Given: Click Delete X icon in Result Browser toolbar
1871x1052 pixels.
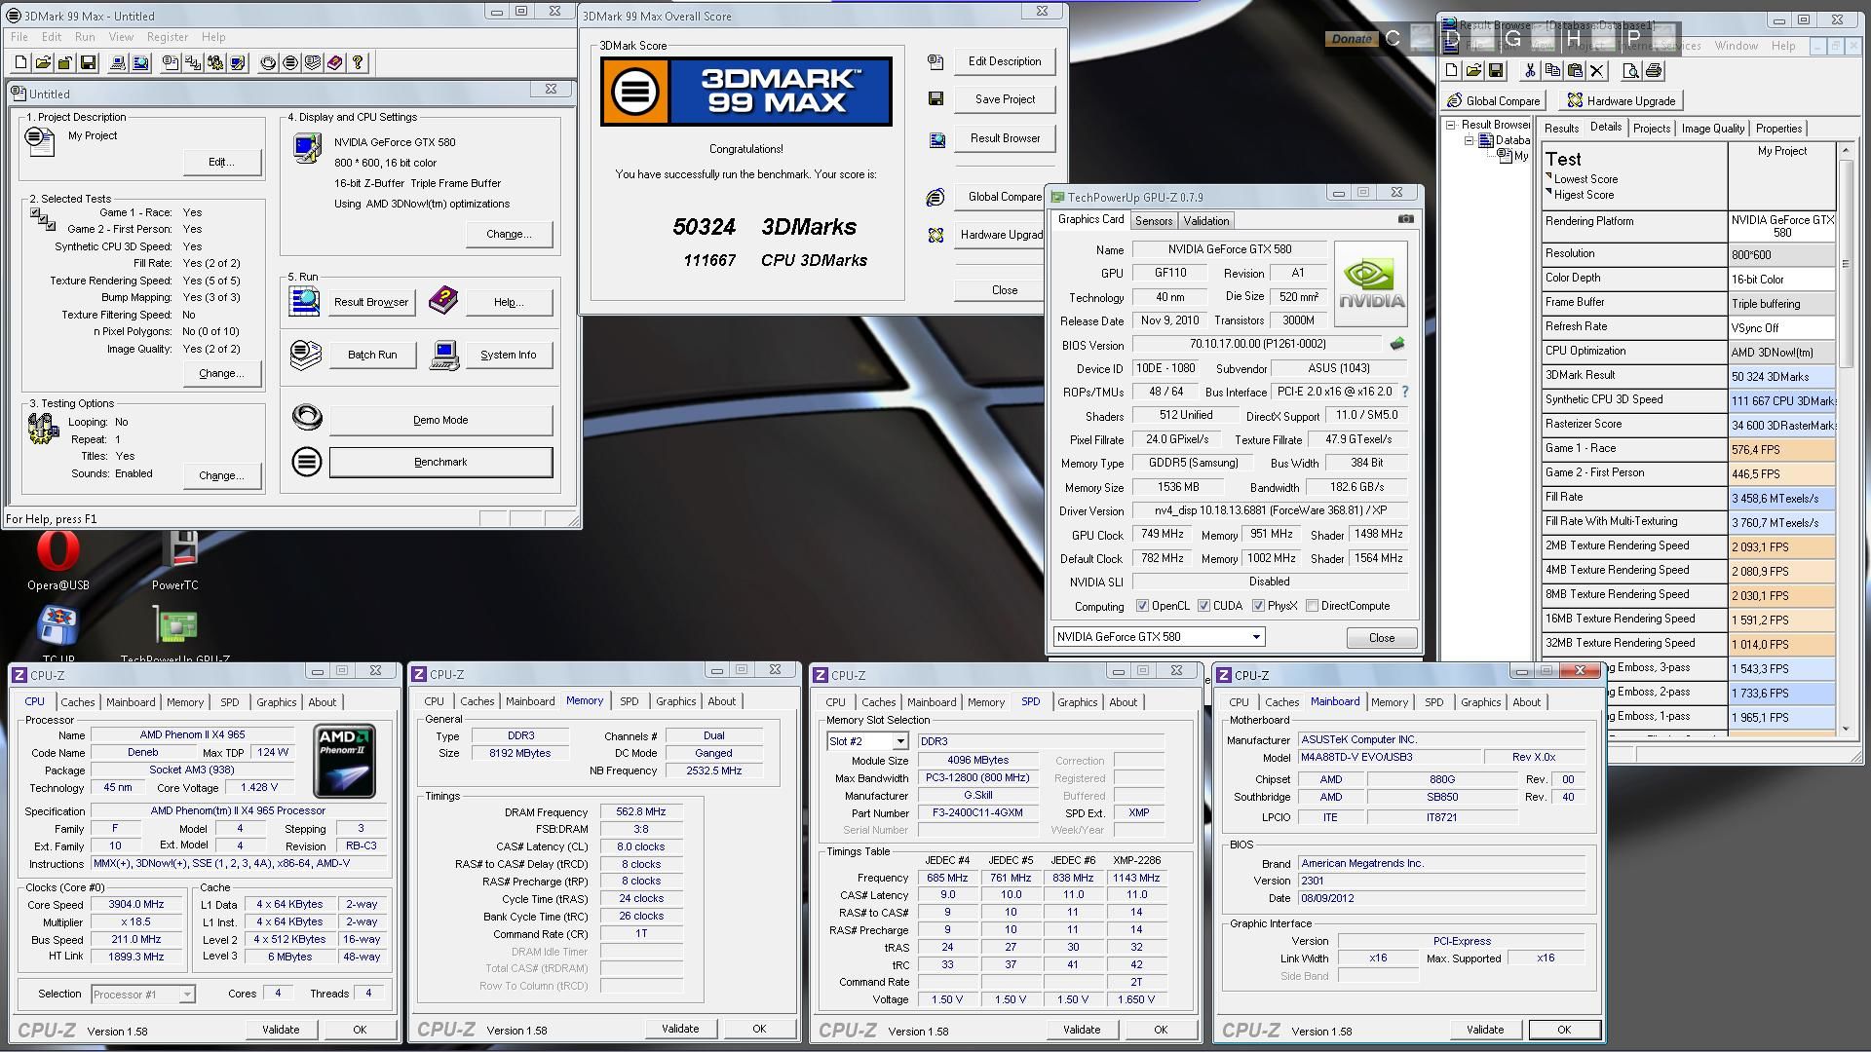Looking at the screenshot, I should (1597, 71).
